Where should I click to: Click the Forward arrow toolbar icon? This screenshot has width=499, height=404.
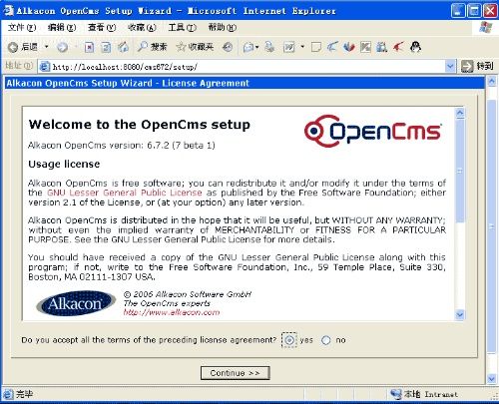pos(62,47)
